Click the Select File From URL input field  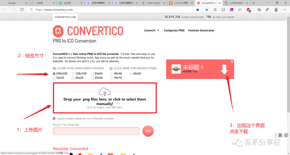pyautogui.click(x=96, y=131)
